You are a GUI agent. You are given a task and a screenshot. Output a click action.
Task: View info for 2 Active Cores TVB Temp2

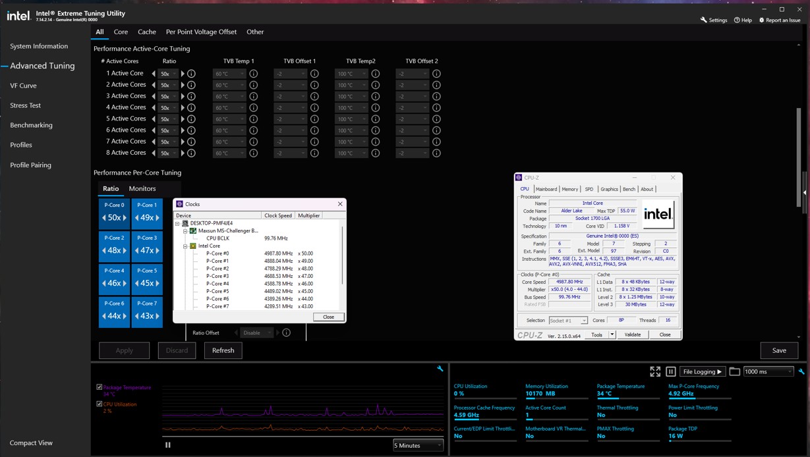[x=376, y=85]
